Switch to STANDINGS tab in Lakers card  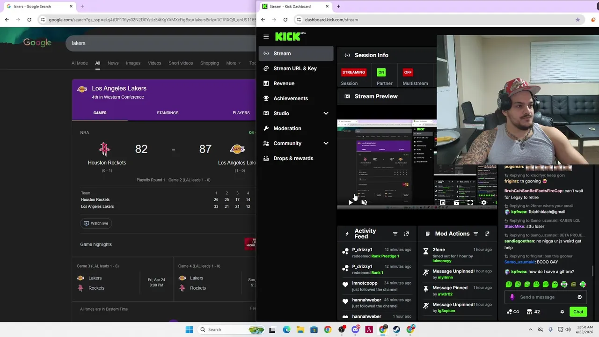tap(168, 113)
